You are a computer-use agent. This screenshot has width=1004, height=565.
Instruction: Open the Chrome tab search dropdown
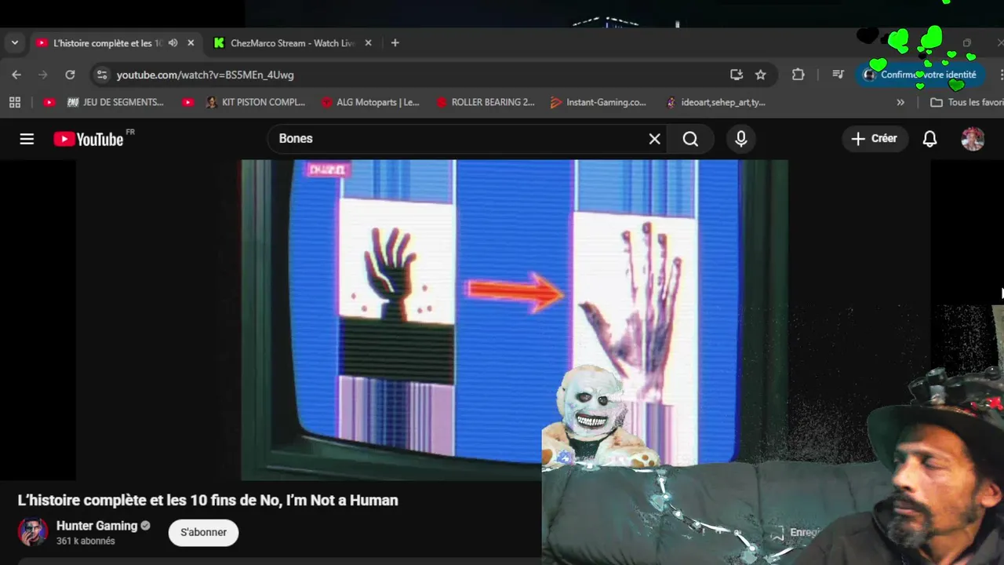click(14, 43)
